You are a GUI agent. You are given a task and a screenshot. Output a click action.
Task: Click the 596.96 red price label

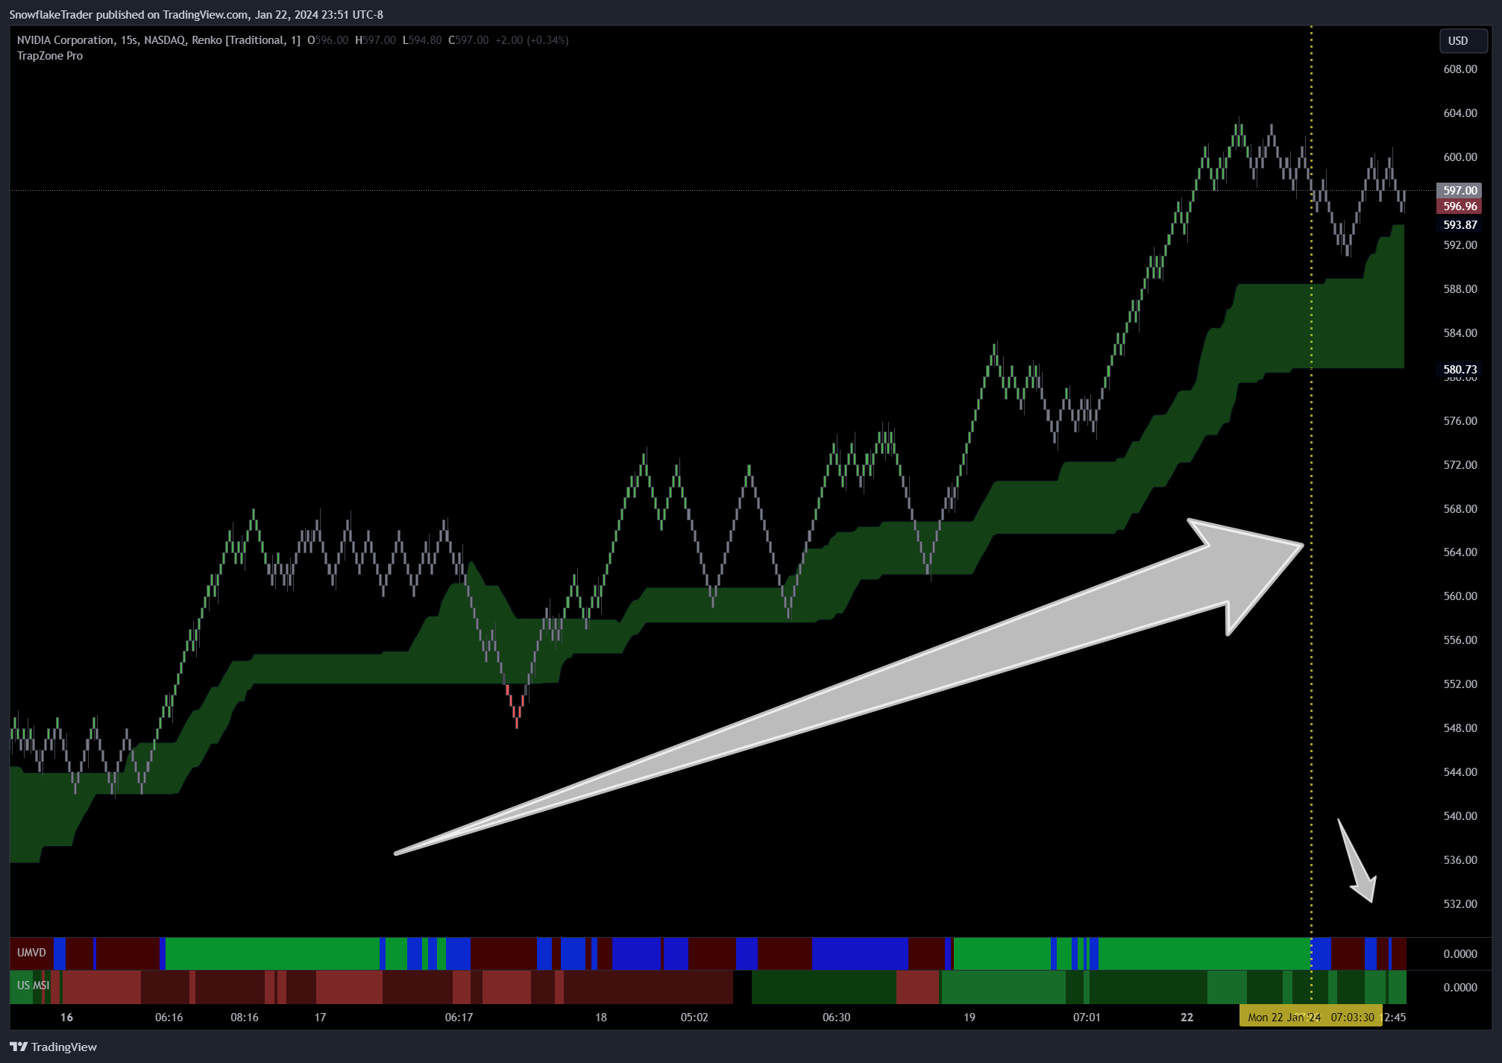tap(1459, 206)
